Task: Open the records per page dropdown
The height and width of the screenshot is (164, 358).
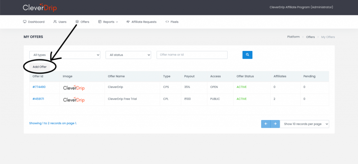Action: pos(305,124)
